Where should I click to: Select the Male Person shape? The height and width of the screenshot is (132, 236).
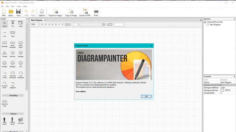coord(5,121)
